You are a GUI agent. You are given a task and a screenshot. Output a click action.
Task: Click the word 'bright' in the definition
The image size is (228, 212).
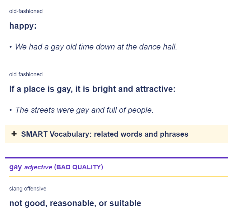104,89
